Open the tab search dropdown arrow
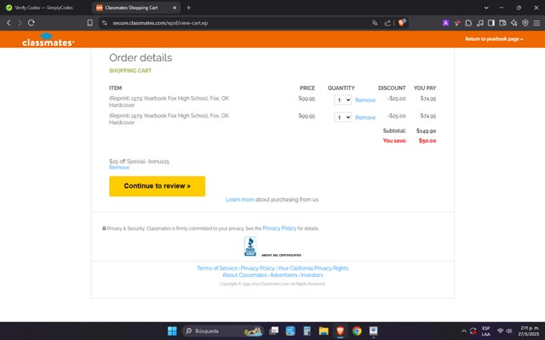The height and width of the screenshot is (340, 545). [x=486, y=8]
